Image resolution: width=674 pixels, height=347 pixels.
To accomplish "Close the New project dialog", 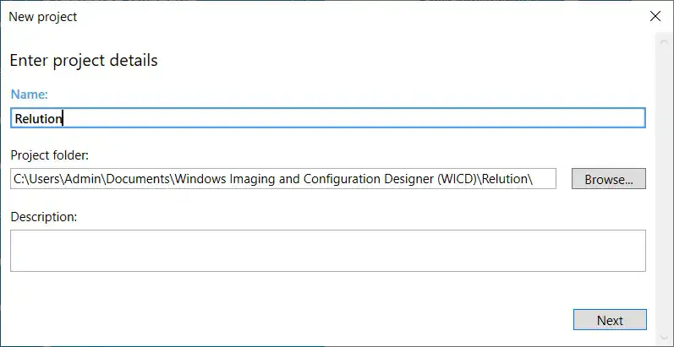I will coord(655,16).
